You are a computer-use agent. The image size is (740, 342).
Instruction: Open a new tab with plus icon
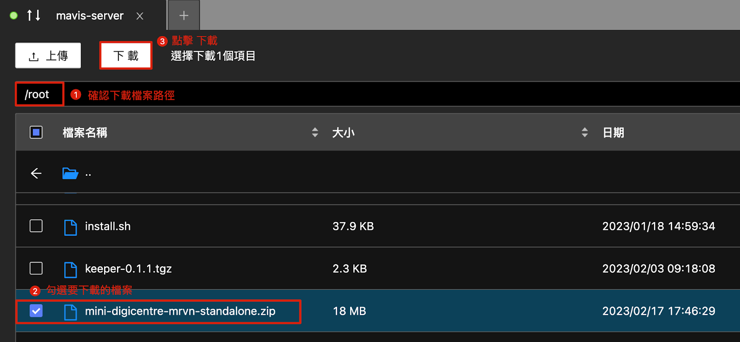[184, 16]
